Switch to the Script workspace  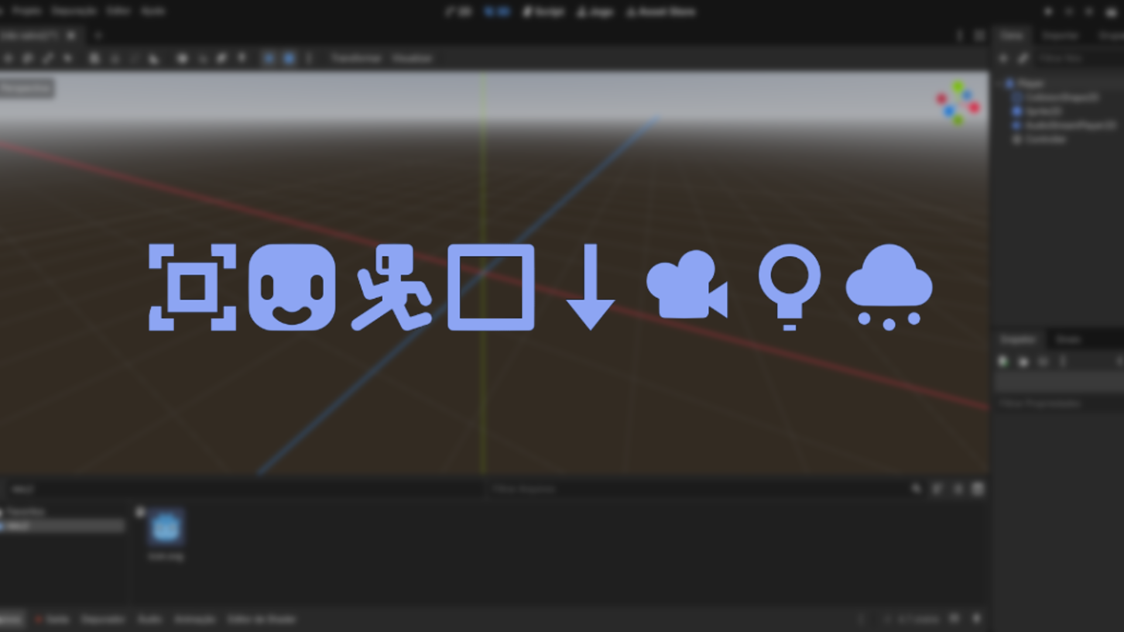pyautogui.click(x=543, y=12)
